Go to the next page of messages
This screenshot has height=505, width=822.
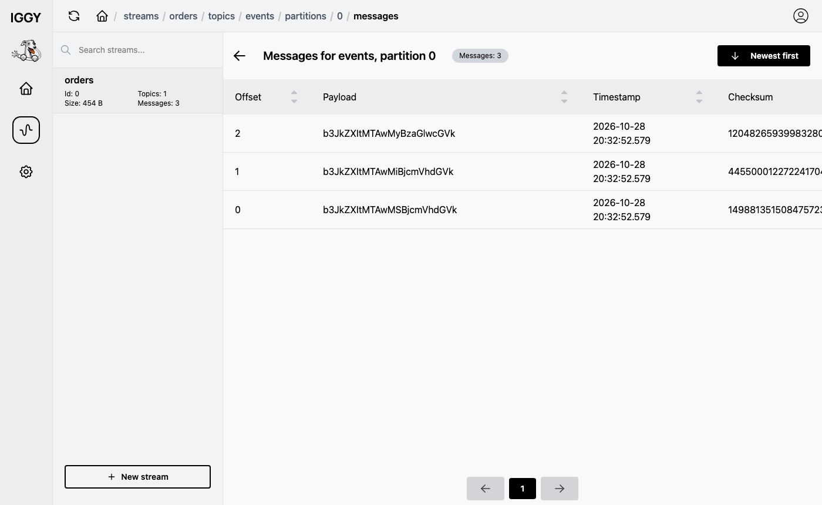coord(560,489)
